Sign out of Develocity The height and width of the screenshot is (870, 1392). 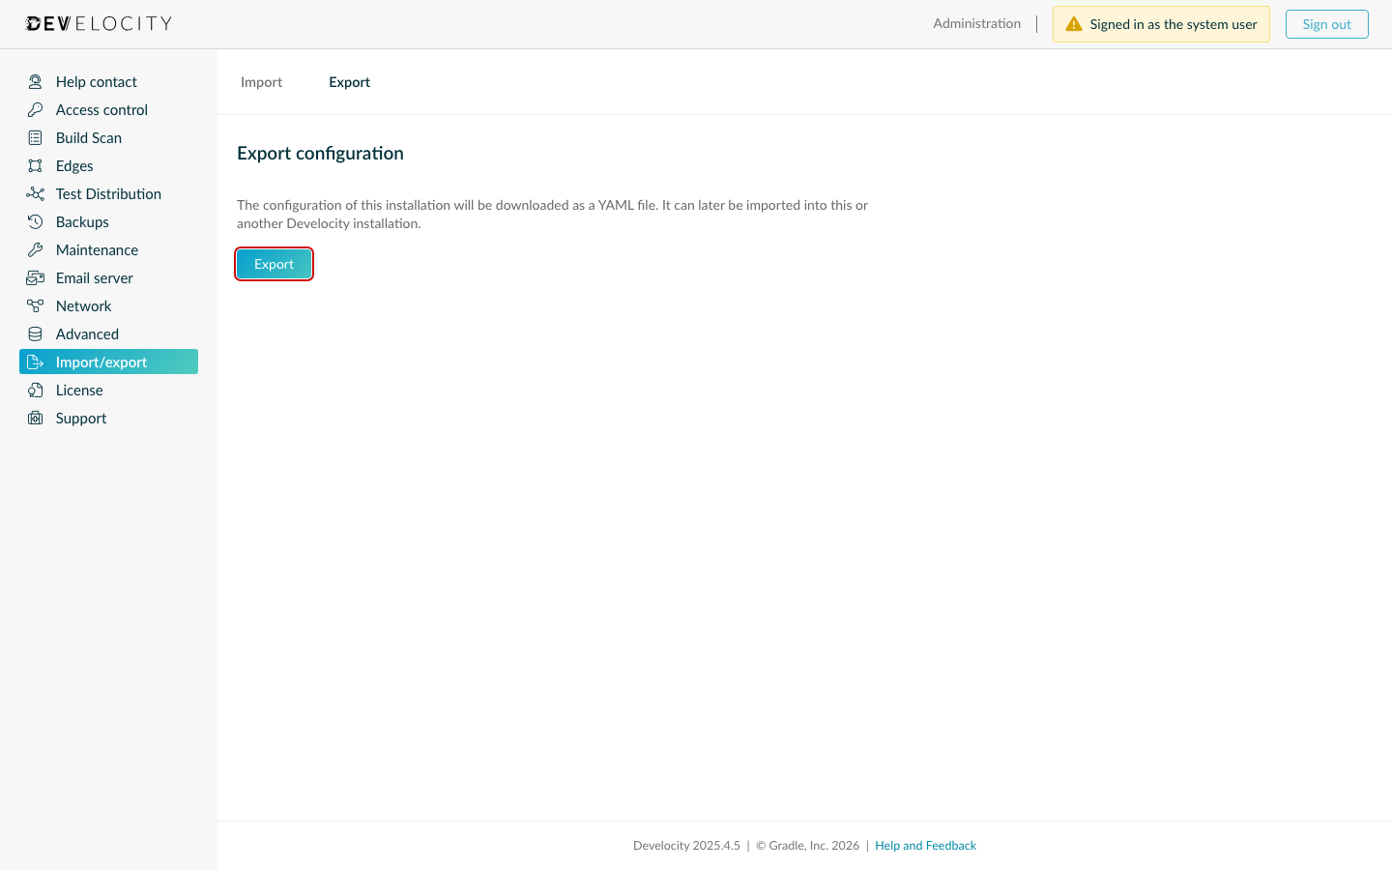[1326, 23]
